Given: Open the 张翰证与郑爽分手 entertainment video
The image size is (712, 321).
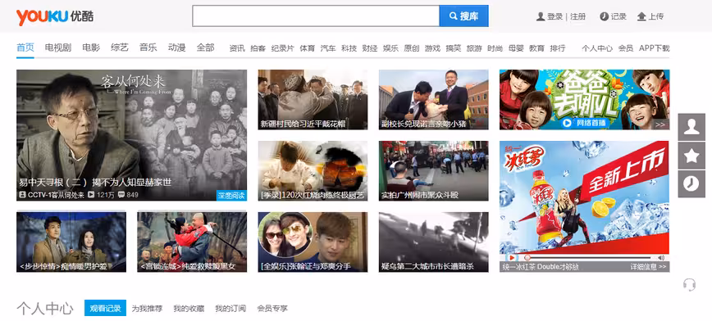Looking at the screenshot, I should tap(313, 242).
